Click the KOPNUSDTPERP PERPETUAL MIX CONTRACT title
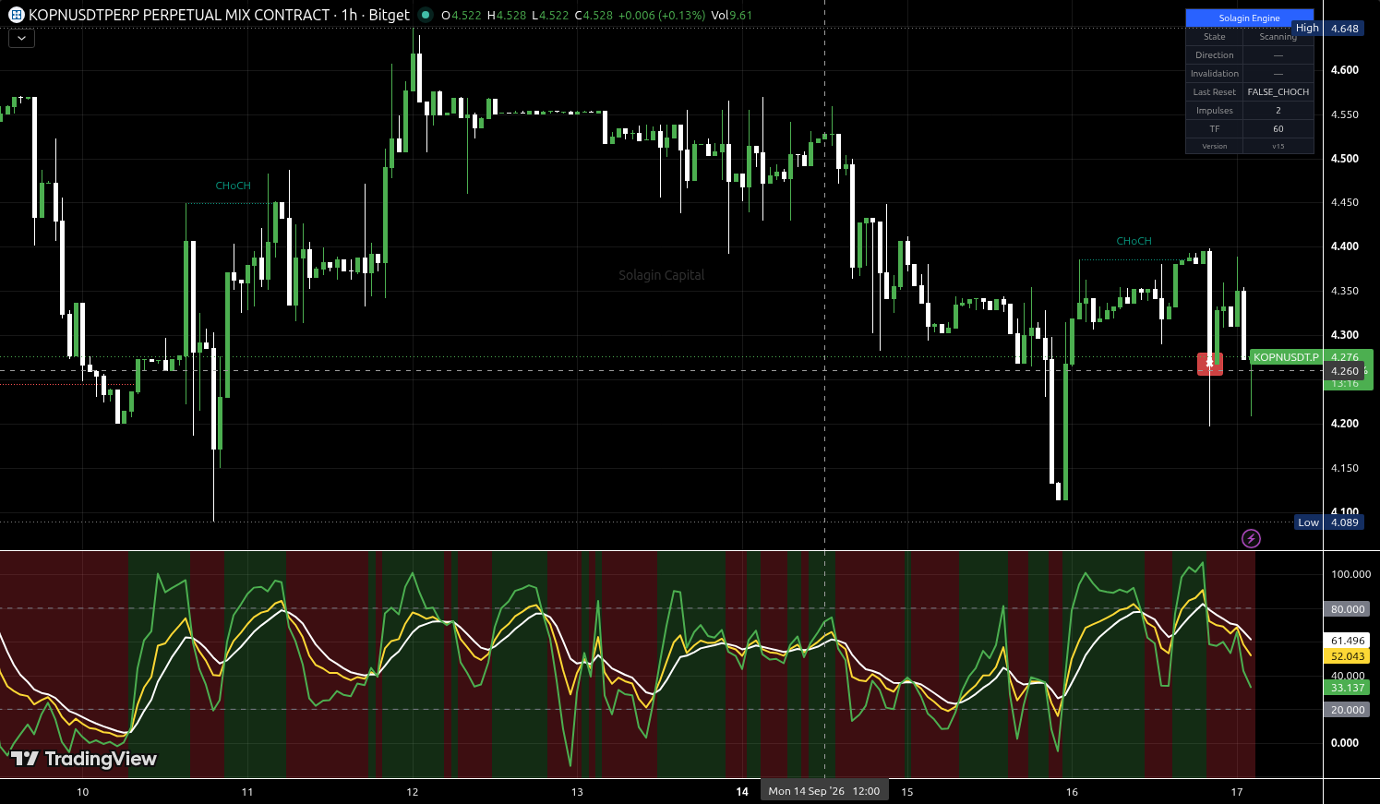The height and width of the screenshot is (804, 1380). pos(179,15)
